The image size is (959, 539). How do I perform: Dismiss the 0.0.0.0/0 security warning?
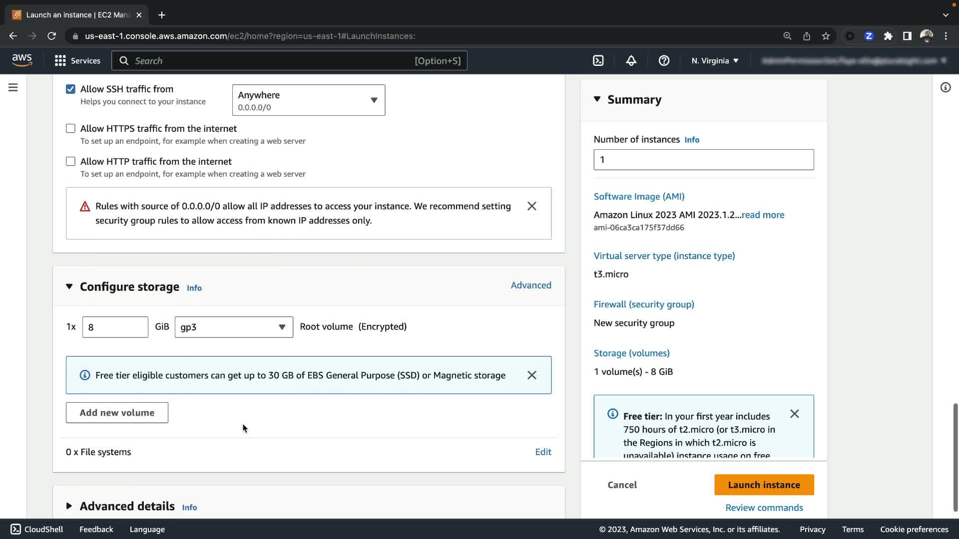pos(531,206)
